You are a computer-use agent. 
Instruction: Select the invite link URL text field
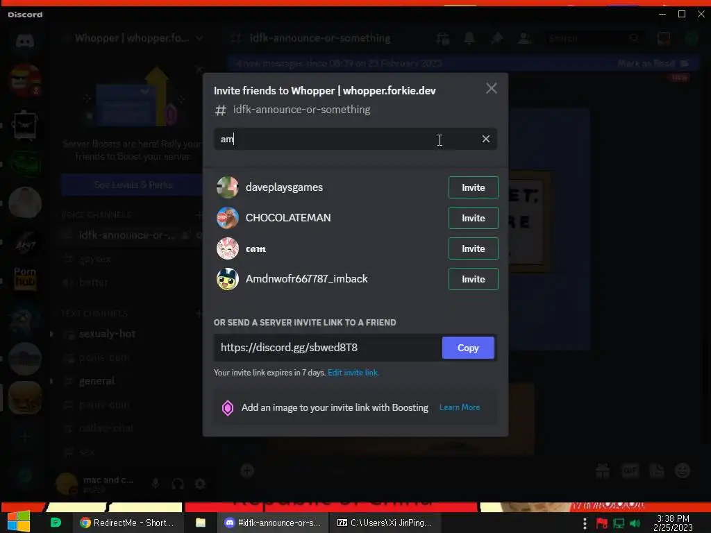328,348
